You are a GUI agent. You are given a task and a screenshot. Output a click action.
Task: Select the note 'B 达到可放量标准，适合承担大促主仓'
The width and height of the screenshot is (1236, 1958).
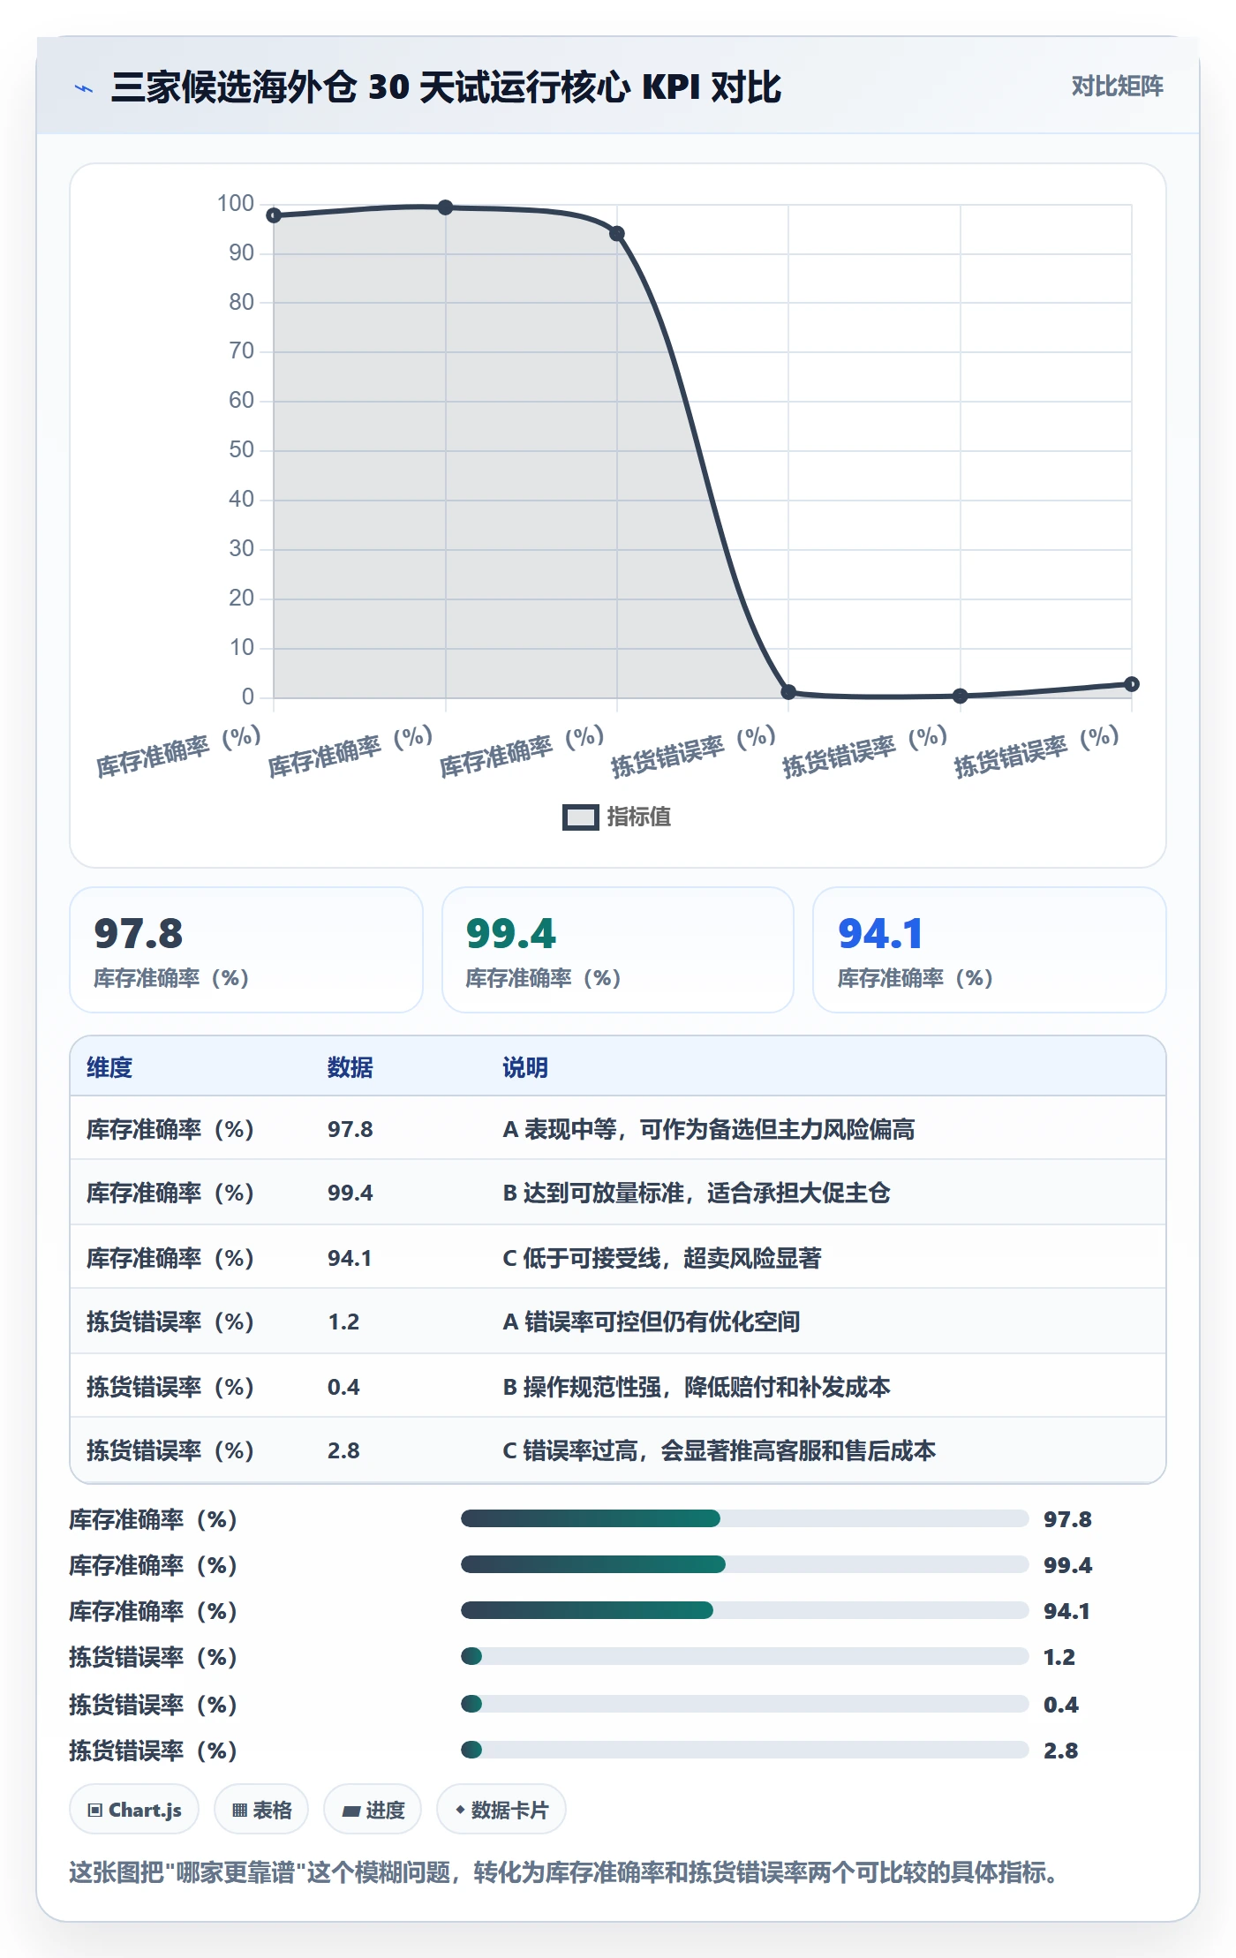coord(697,1193)
